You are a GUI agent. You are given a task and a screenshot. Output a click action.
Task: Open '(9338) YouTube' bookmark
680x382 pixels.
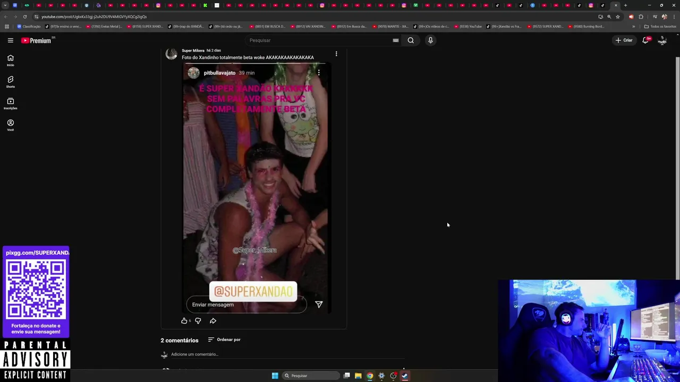point(468,27)
